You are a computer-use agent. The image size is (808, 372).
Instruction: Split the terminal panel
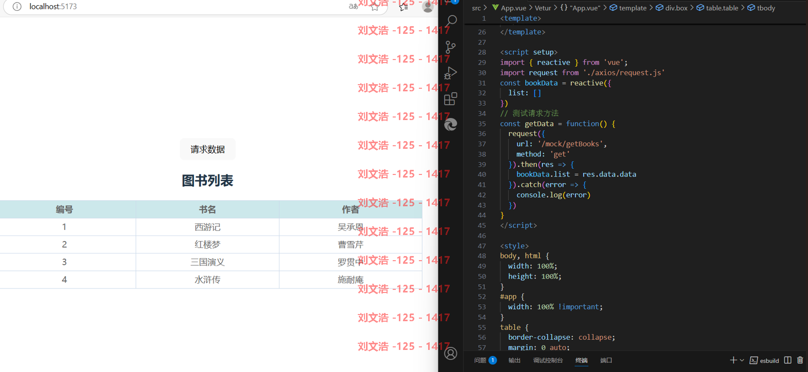click(x=788, y=360)
